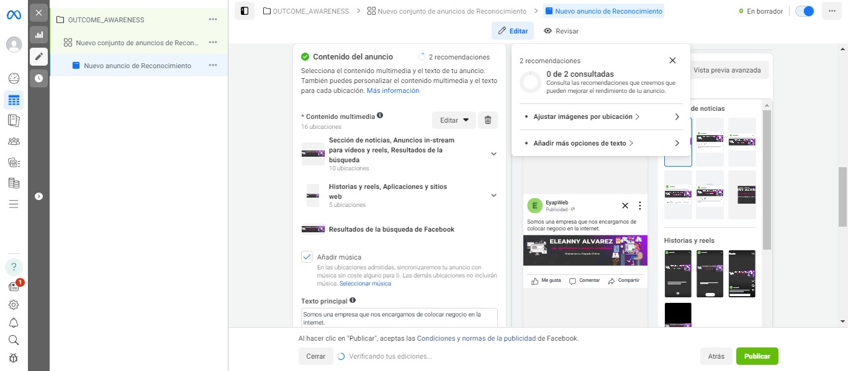The image size is (848, 371).
Task: Select OUTCOME_AWARENESS campaign in tree
Action: click(106, 20)
